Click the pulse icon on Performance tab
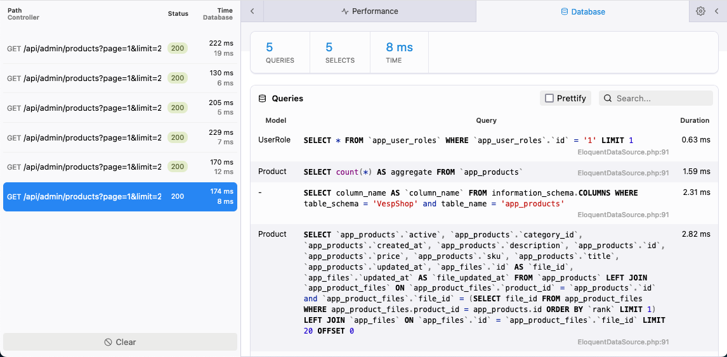The image size is (727, 357). pos(345,11)
